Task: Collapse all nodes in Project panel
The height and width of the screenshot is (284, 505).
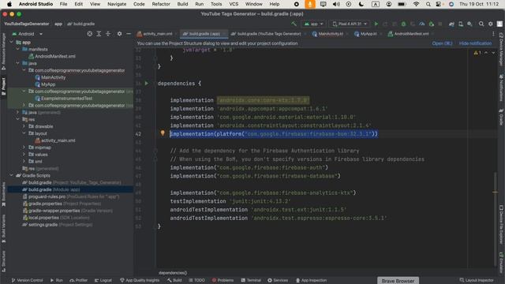Action: pyautogui.click(x=108, y=34)
